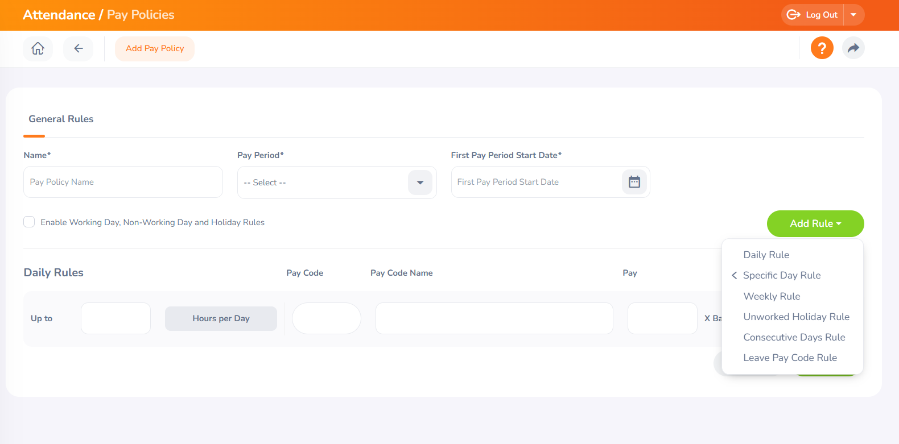This screenshot has height=444, width=899.
Task: Click the Hours per Day button
Action: point(221,318)
